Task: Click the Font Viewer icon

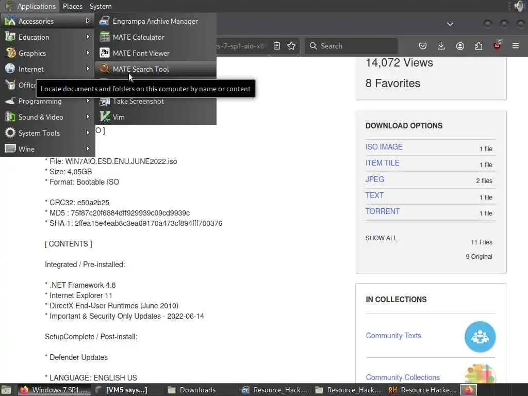Action: point(105,53)
